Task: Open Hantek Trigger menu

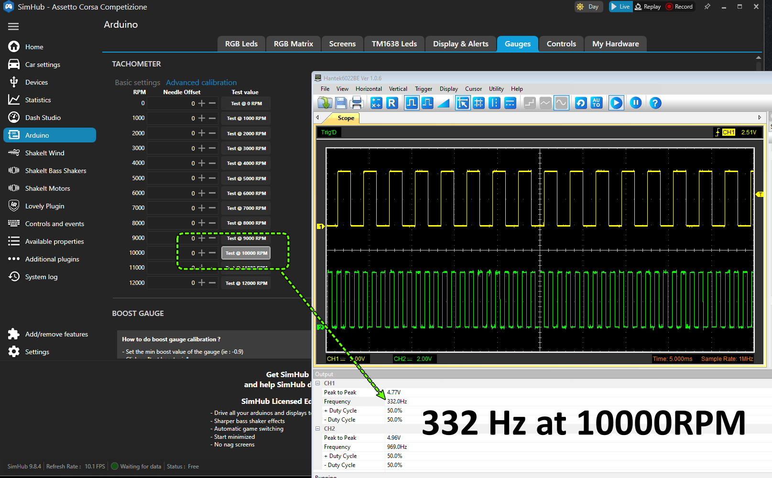Action: pyautogui.click(x=424, y=89)
